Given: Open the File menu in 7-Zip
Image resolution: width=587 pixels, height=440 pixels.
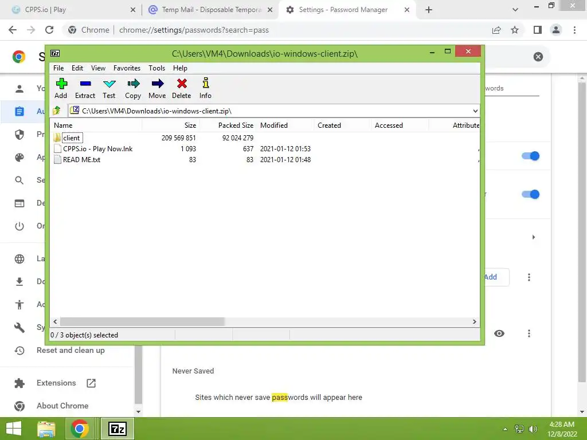Looking at the screenshot, I should point(58,68).
